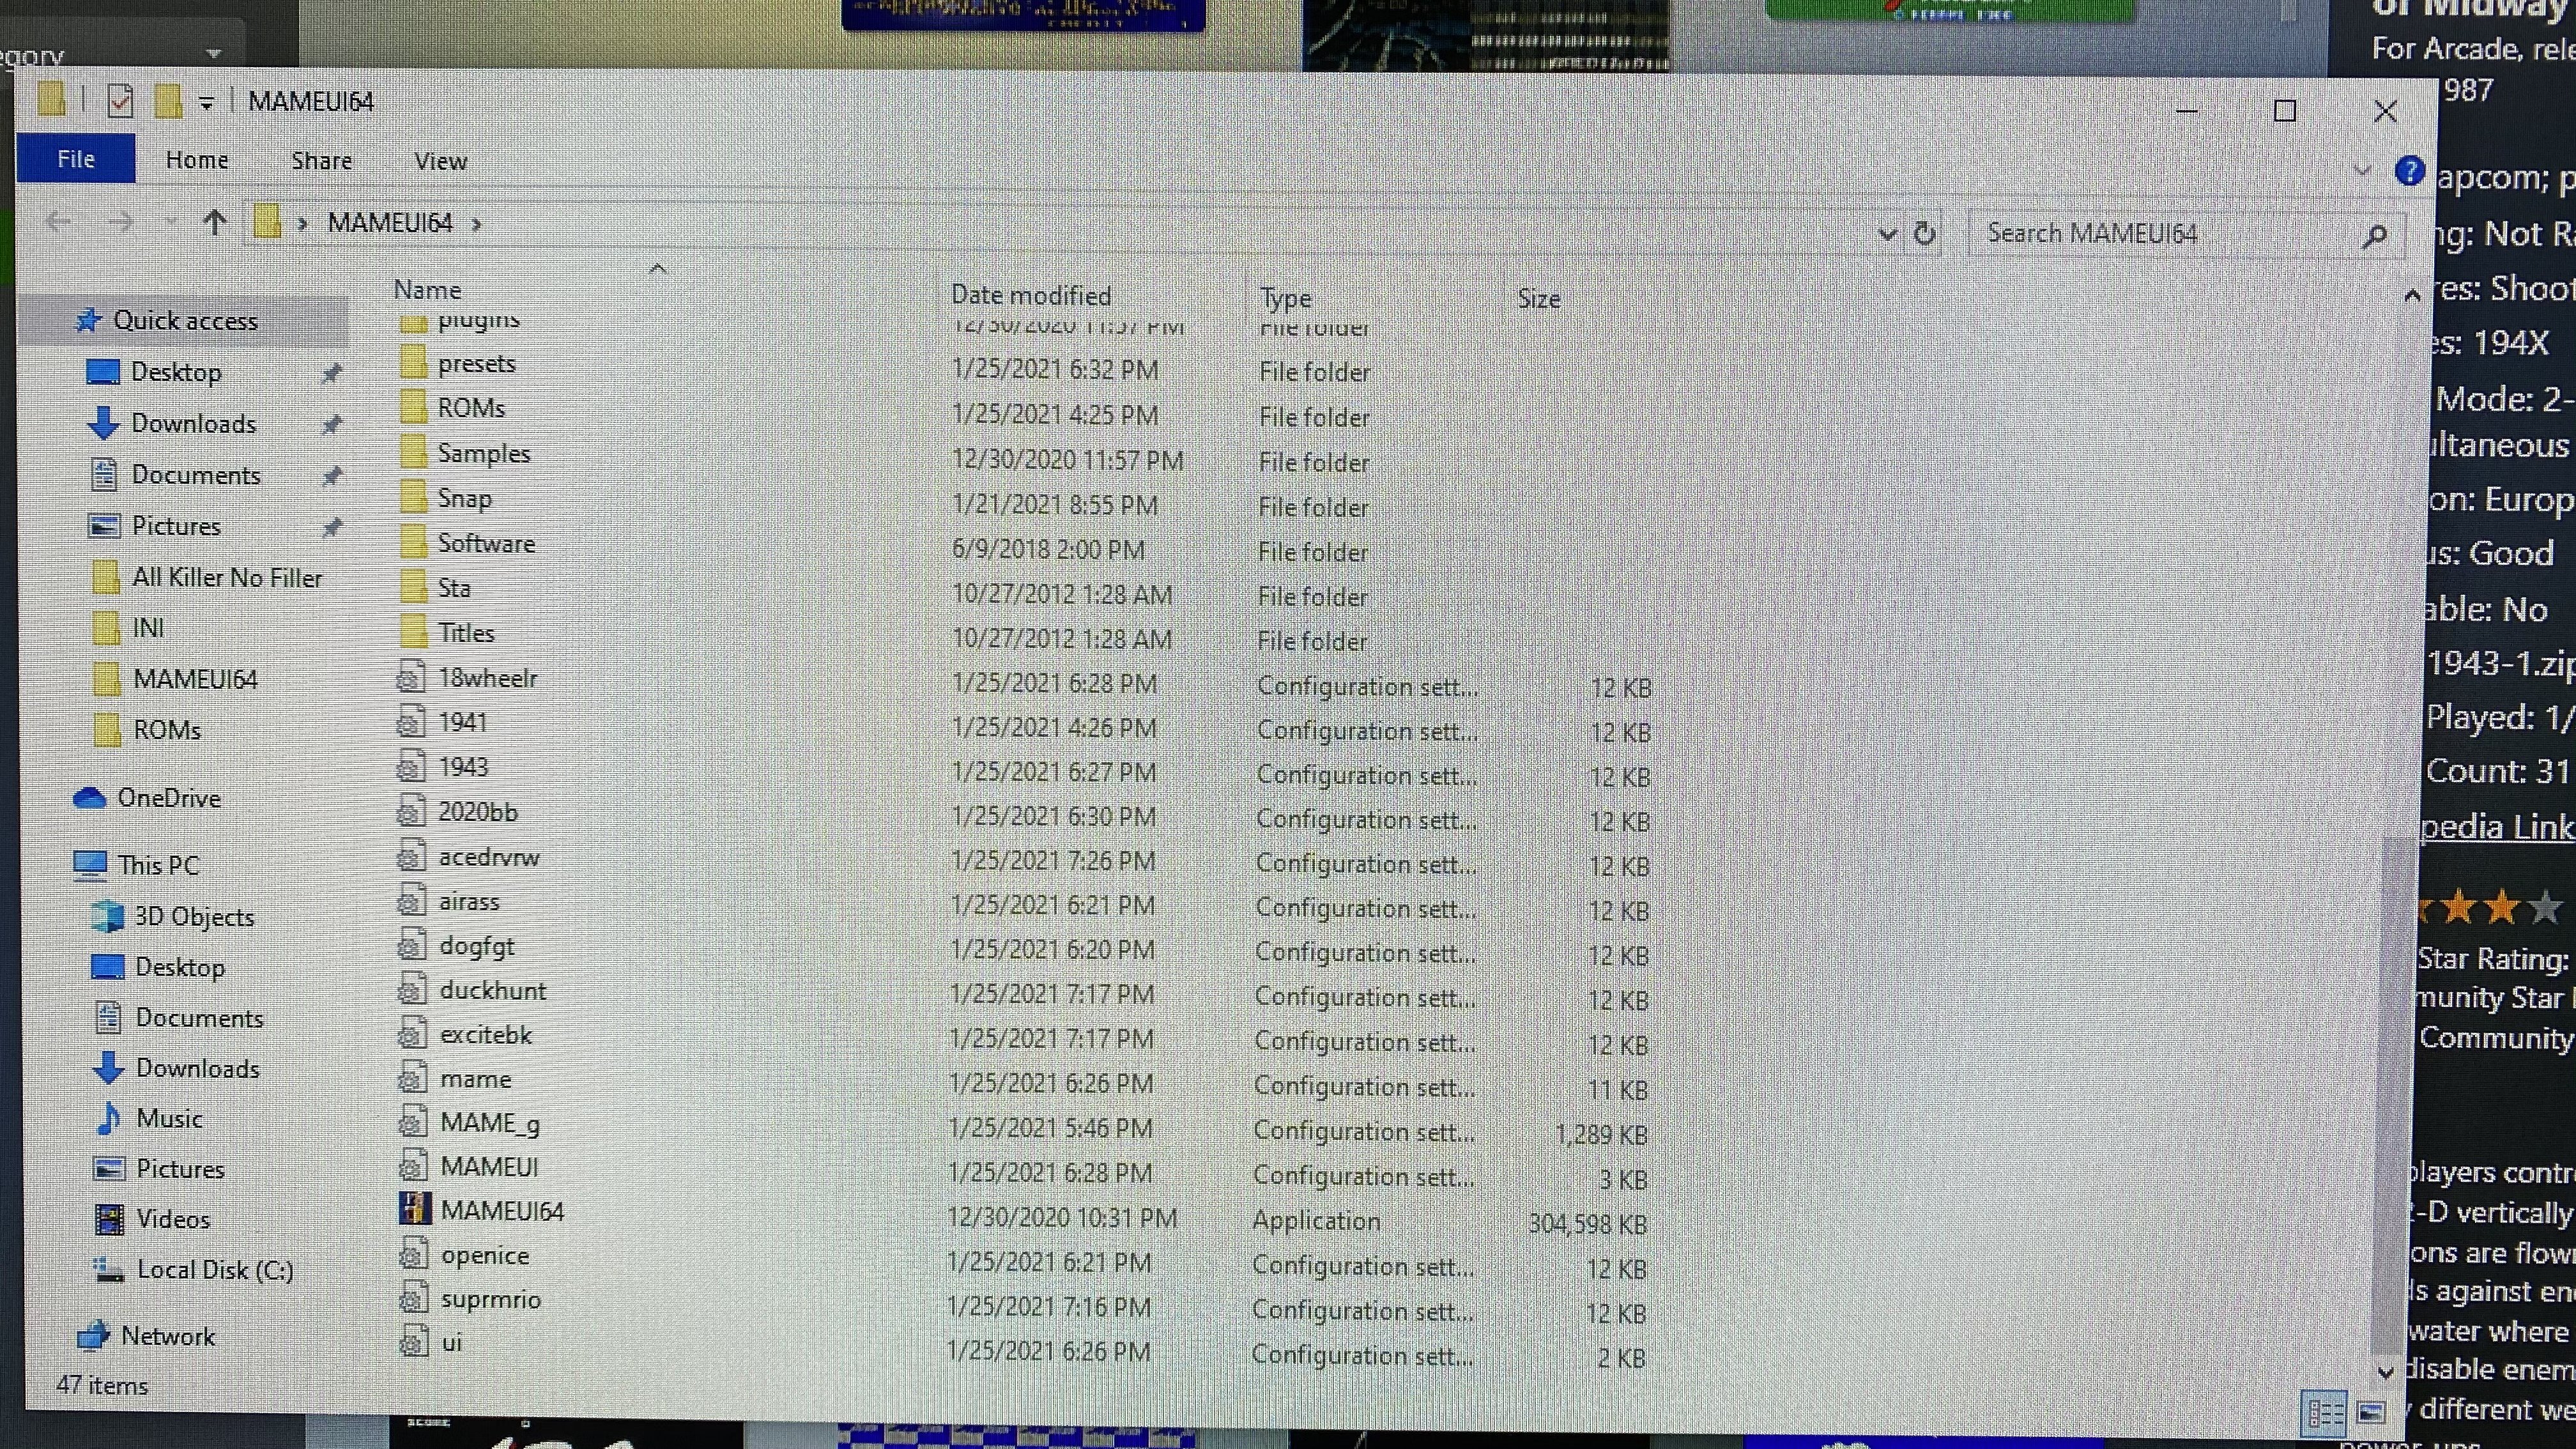Select the INI folder in sidebar
Image resolution: width=2576 pixels, height=1449 pixels.
coord(148,628)
